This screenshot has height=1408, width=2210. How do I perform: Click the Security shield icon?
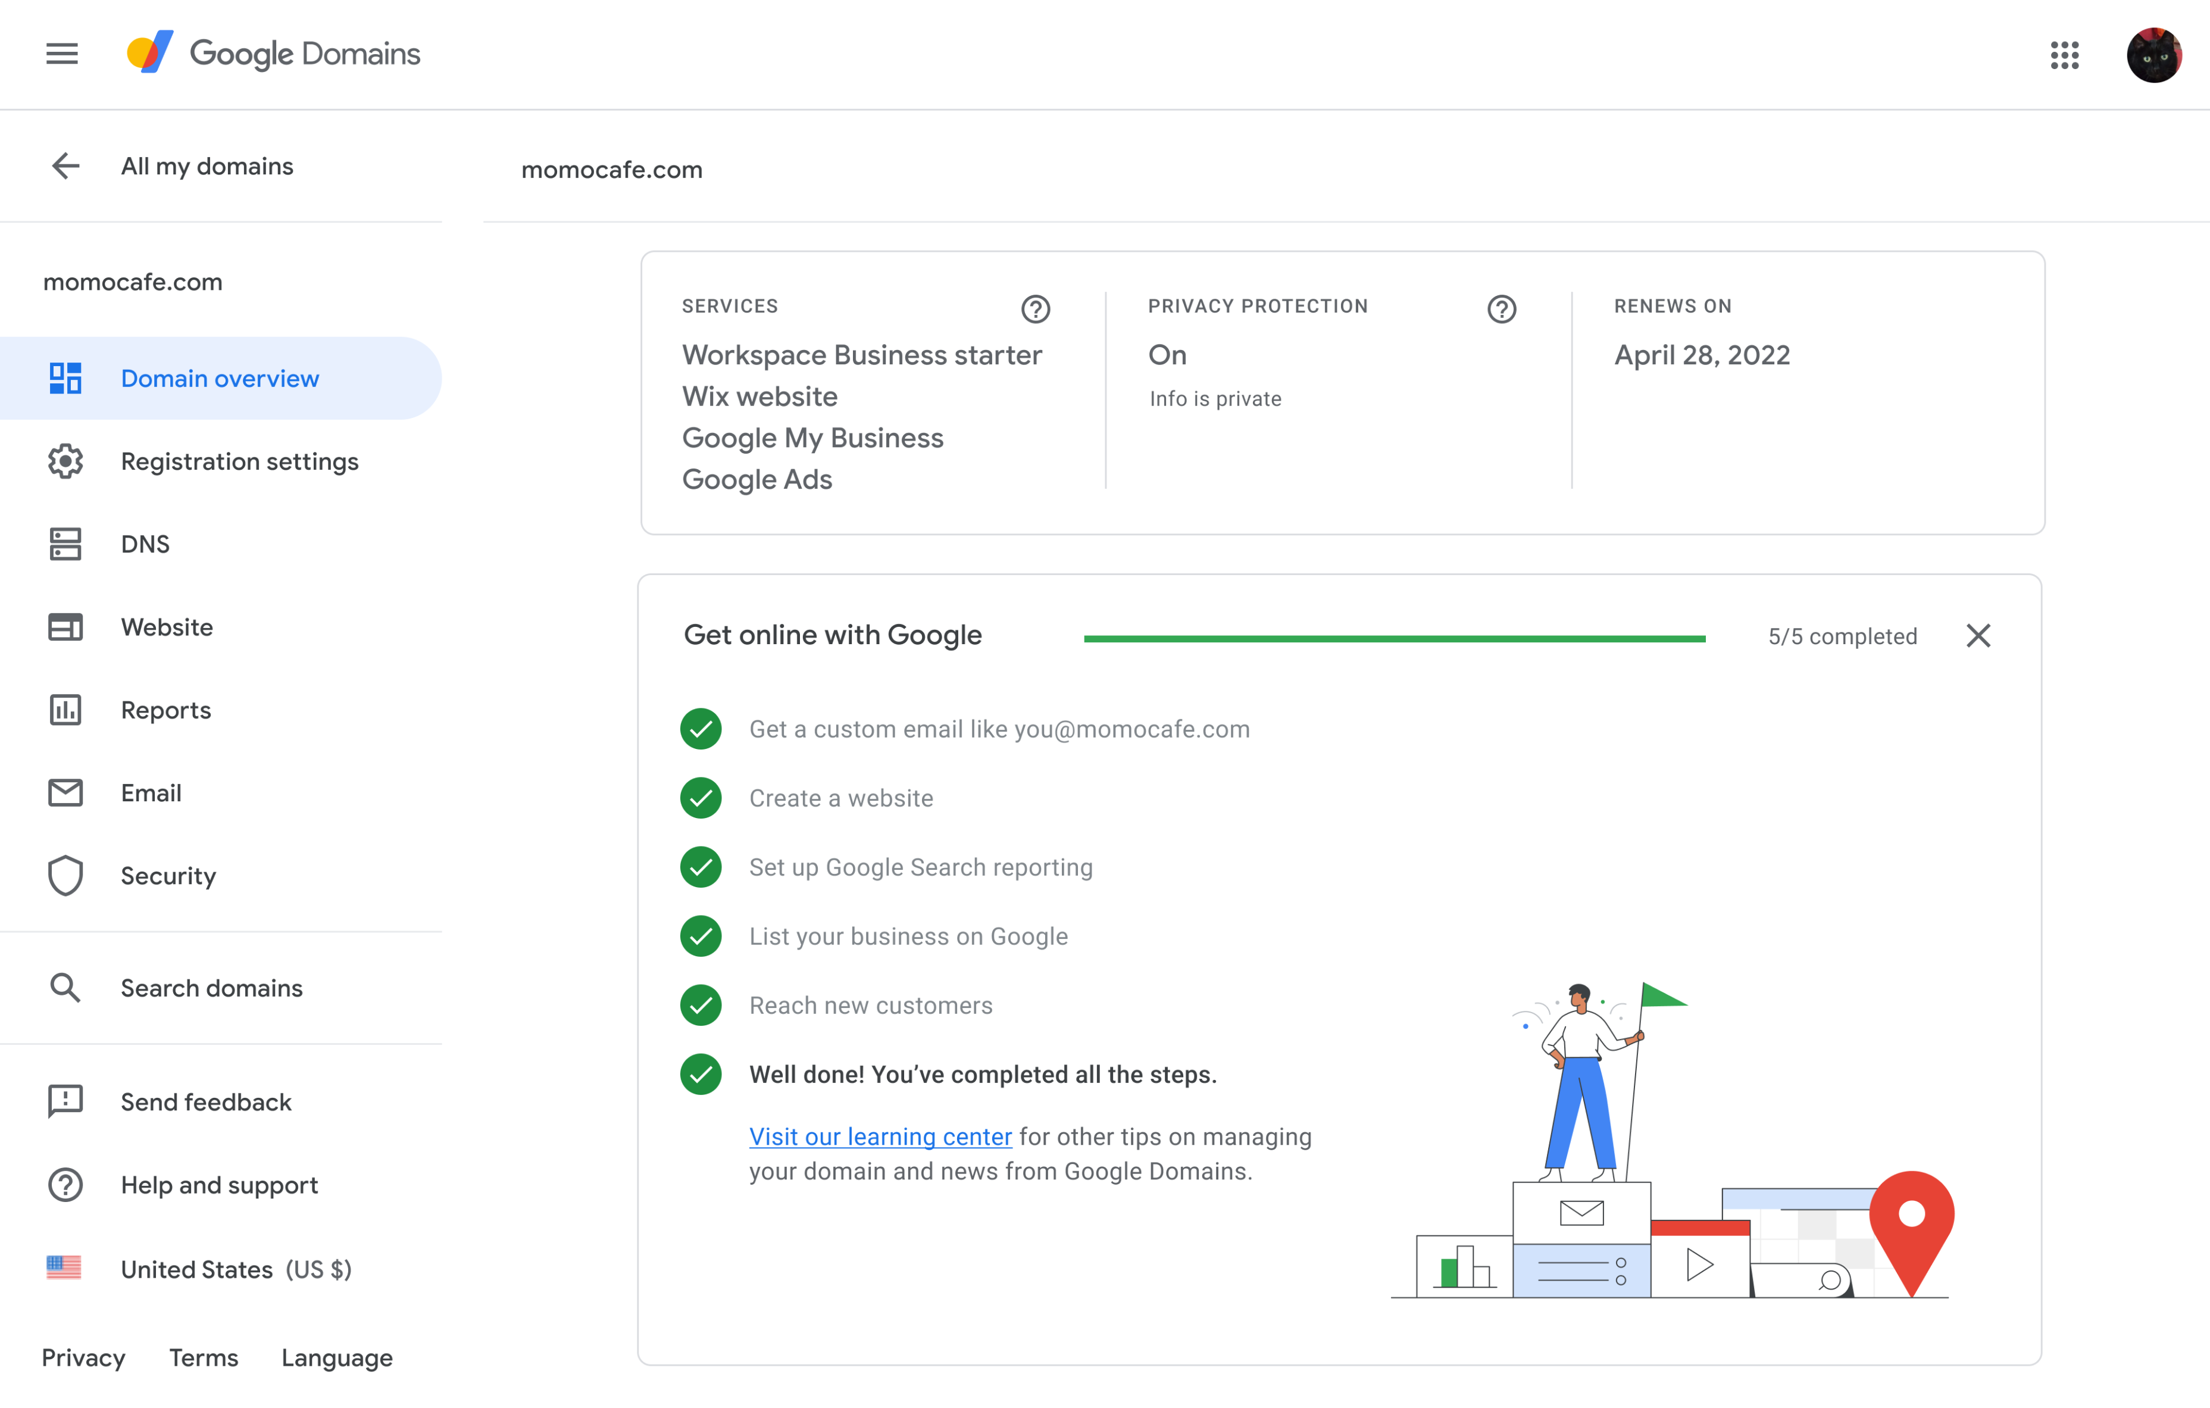pos(65,876)
